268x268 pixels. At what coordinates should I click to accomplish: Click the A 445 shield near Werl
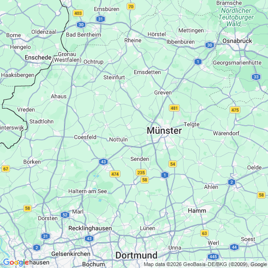pyautogui.click(x=213, y=257)
